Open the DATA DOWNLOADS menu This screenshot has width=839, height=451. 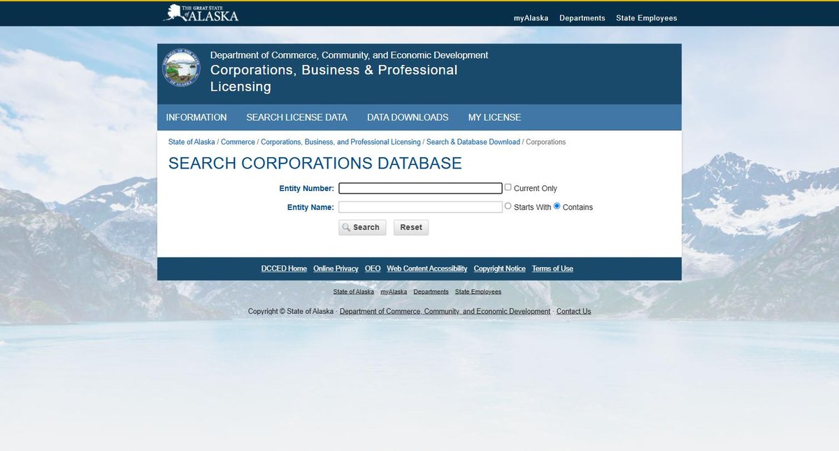point(408,117)
